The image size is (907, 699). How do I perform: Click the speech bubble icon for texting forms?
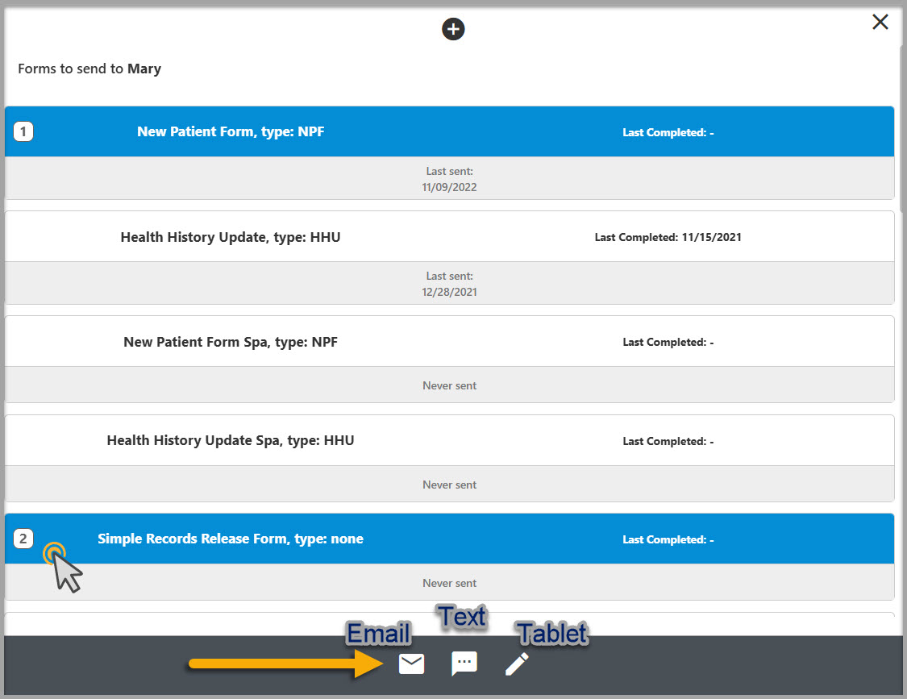click(x=464, y=664)
